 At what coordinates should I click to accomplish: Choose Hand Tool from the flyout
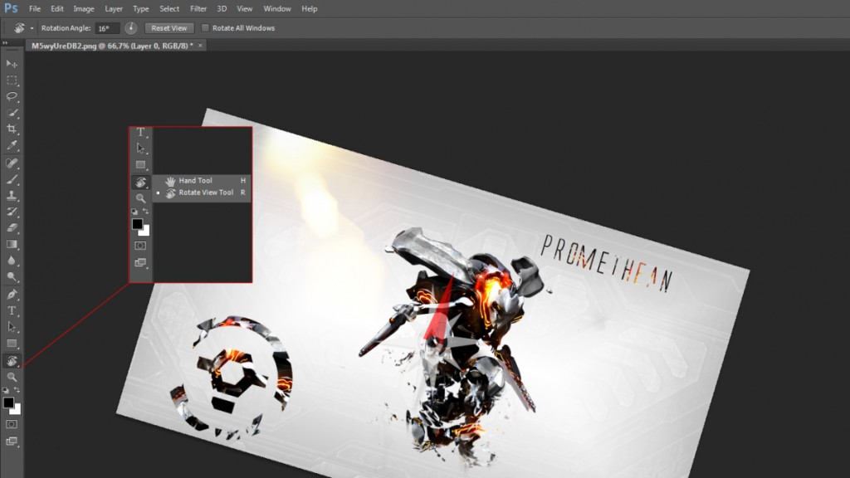click(195, 180)
